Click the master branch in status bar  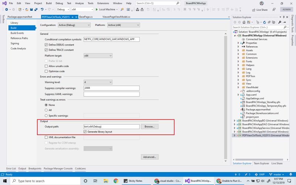(x=277, y=174)
